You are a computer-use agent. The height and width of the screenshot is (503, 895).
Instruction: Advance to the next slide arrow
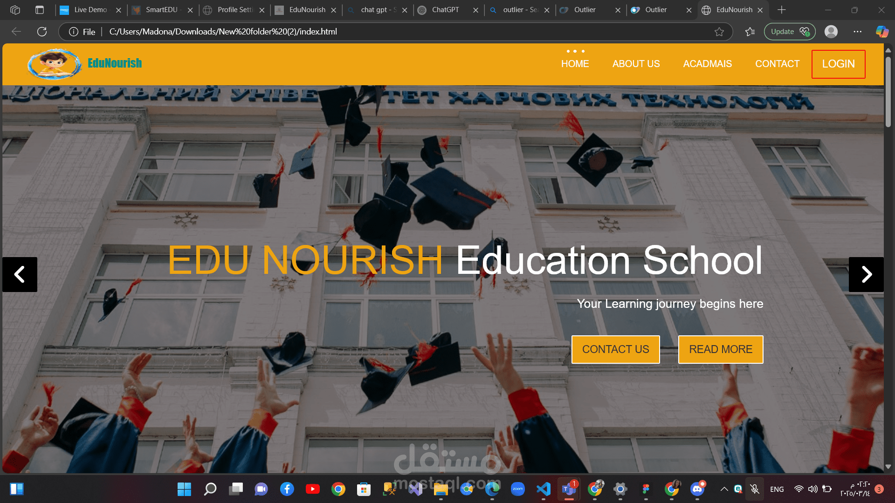[866, 274]
